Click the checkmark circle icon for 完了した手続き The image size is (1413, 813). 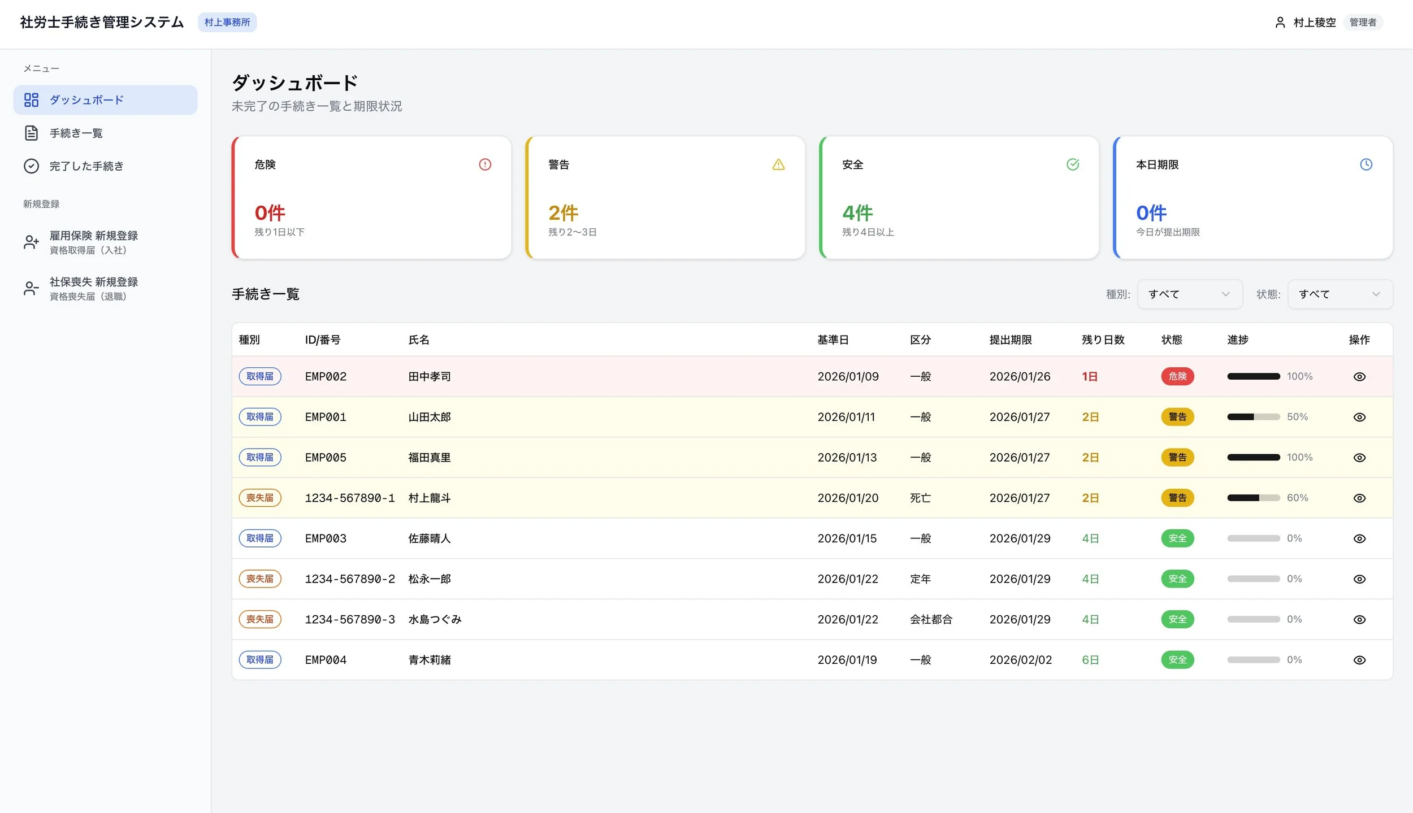(31, 166)
